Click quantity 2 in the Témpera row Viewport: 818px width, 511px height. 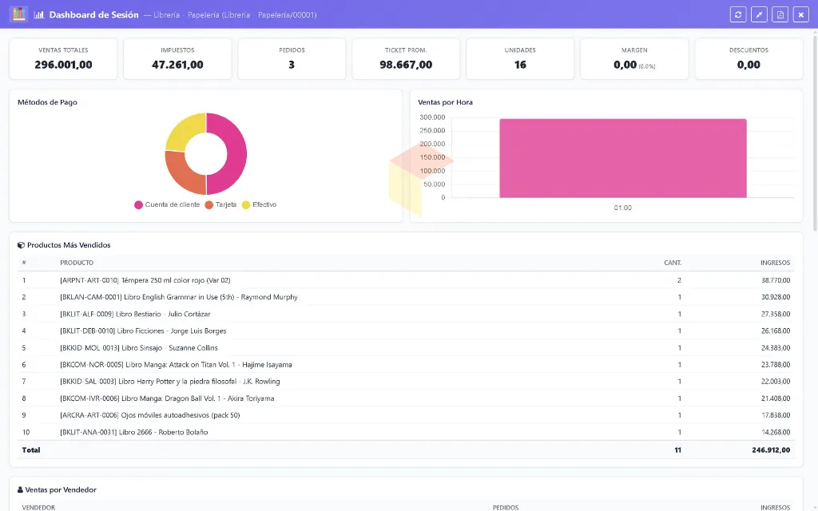(x=679, y=280)
